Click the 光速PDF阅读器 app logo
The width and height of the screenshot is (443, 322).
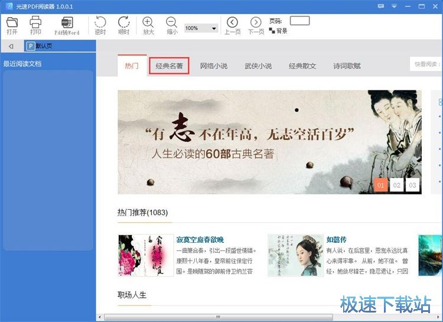click(9, 6)
